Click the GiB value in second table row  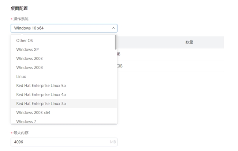click(120, 66)
